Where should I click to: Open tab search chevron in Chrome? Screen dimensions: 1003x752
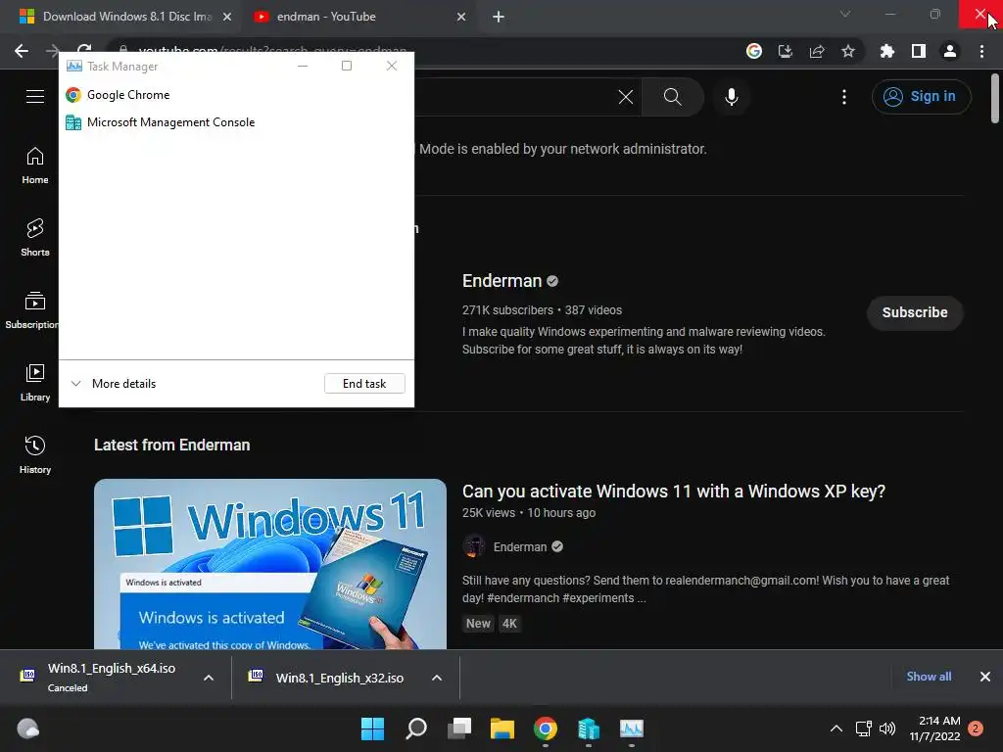[845, 14]
